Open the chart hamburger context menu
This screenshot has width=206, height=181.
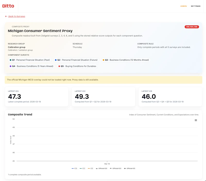click(x=196, y=120)
